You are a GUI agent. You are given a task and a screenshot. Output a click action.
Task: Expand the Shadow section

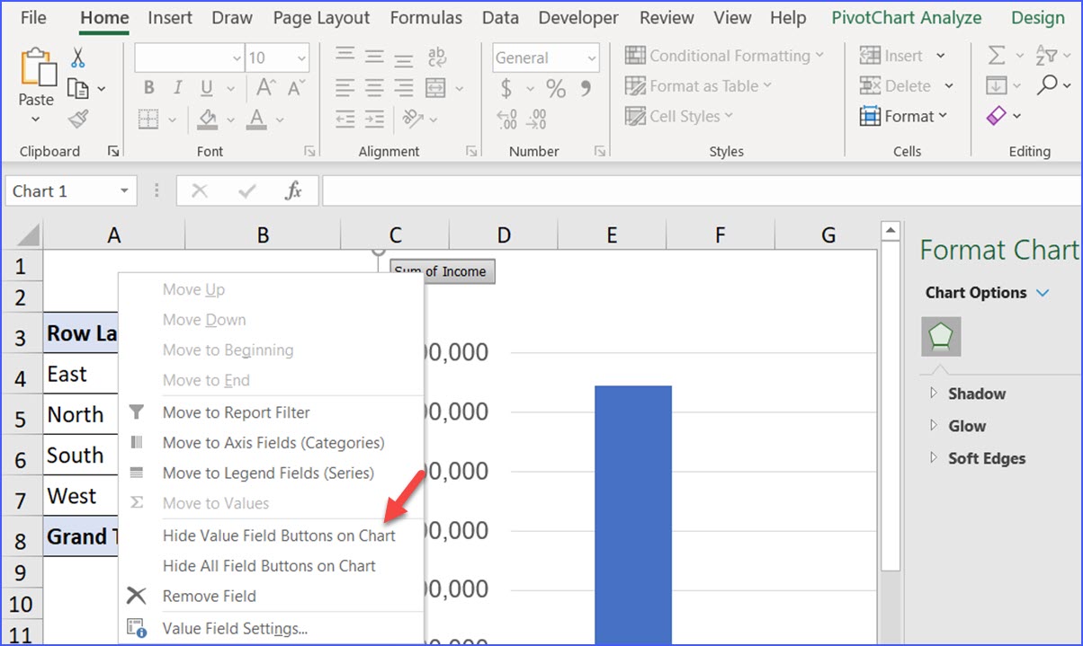click(976, 394)
